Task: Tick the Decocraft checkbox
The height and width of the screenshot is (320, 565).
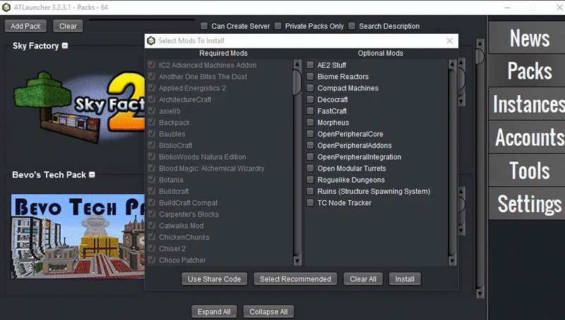Action: 310,99
